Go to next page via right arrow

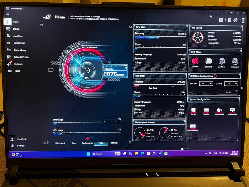coord(242,88)
